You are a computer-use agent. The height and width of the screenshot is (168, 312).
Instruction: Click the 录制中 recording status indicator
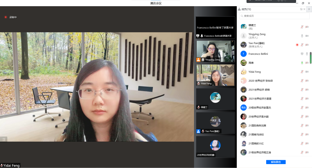(10, 17)
